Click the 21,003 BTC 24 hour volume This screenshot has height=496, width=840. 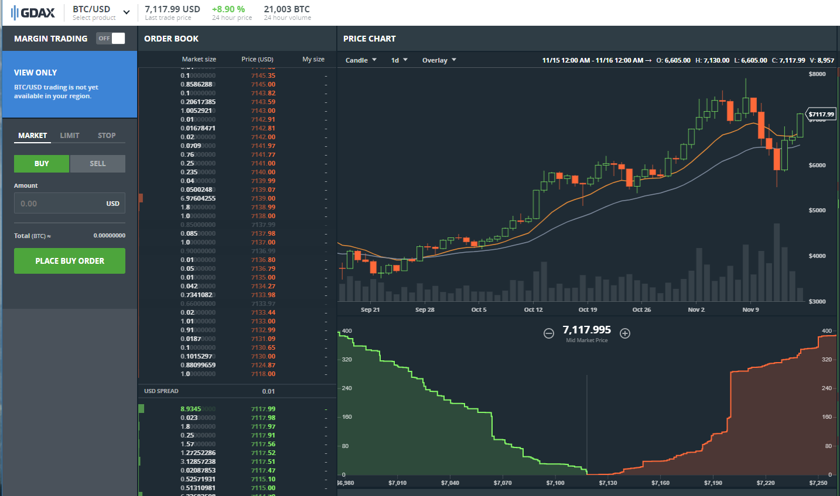[x=286, y=9]
